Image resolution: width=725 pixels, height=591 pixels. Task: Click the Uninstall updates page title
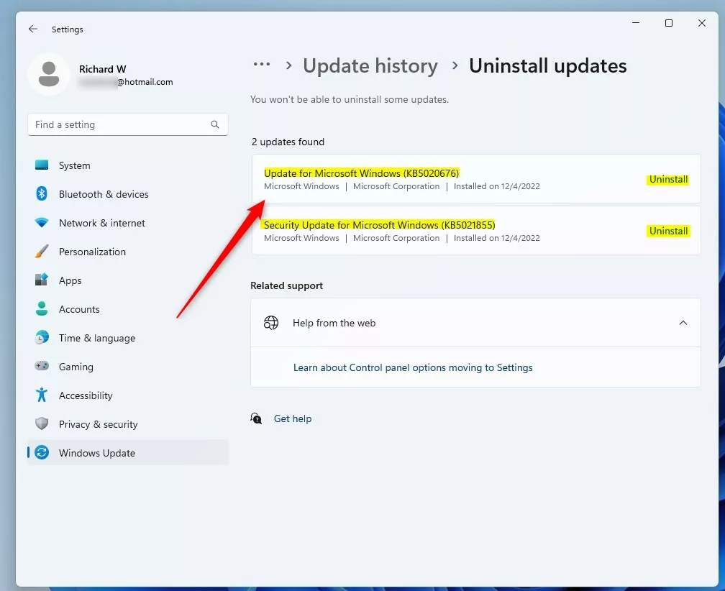pos(548,65)
